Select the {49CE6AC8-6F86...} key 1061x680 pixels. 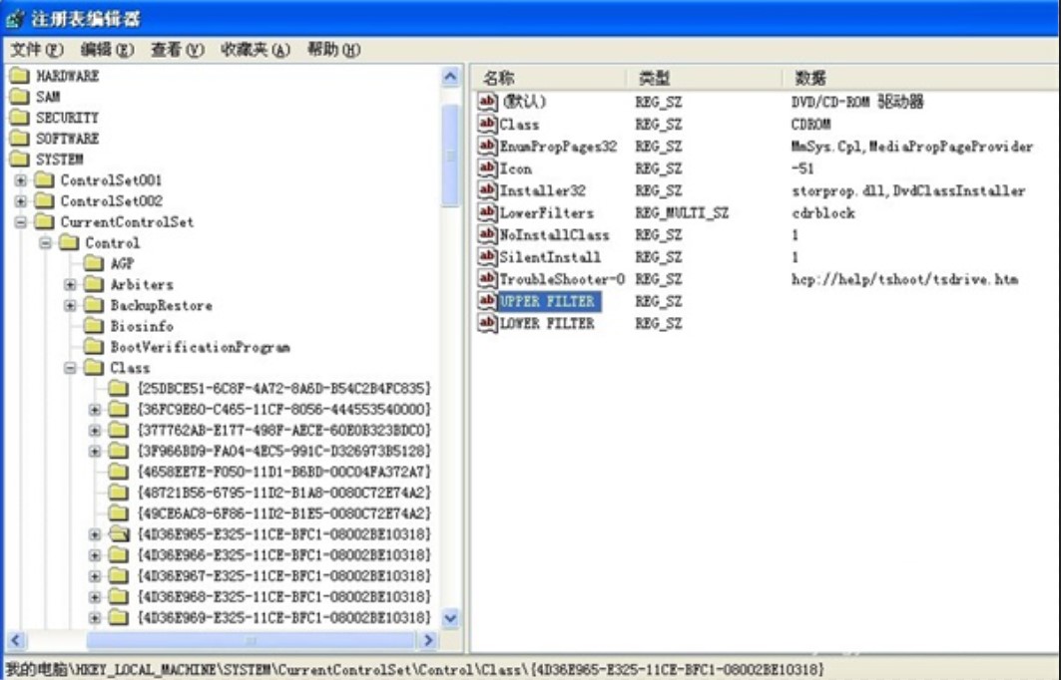284,513
